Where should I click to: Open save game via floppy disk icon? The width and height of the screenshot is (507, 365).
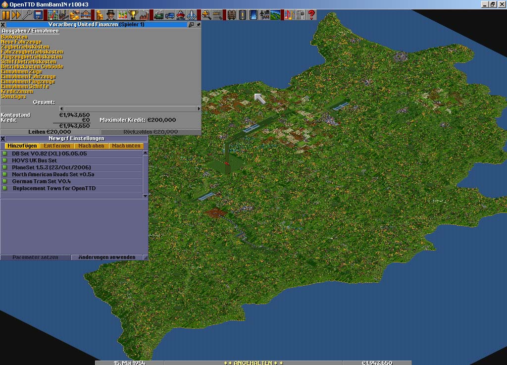point(38,15)
